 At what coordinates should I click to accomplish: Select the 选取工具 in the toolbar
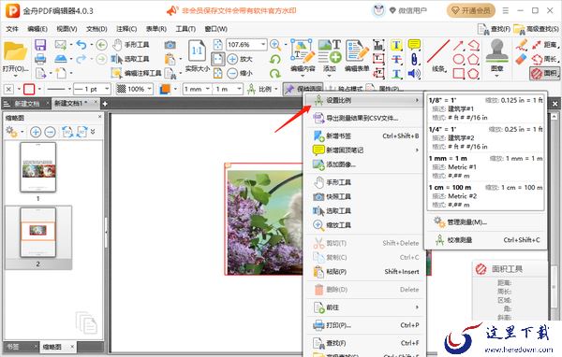tap(130, 59)
